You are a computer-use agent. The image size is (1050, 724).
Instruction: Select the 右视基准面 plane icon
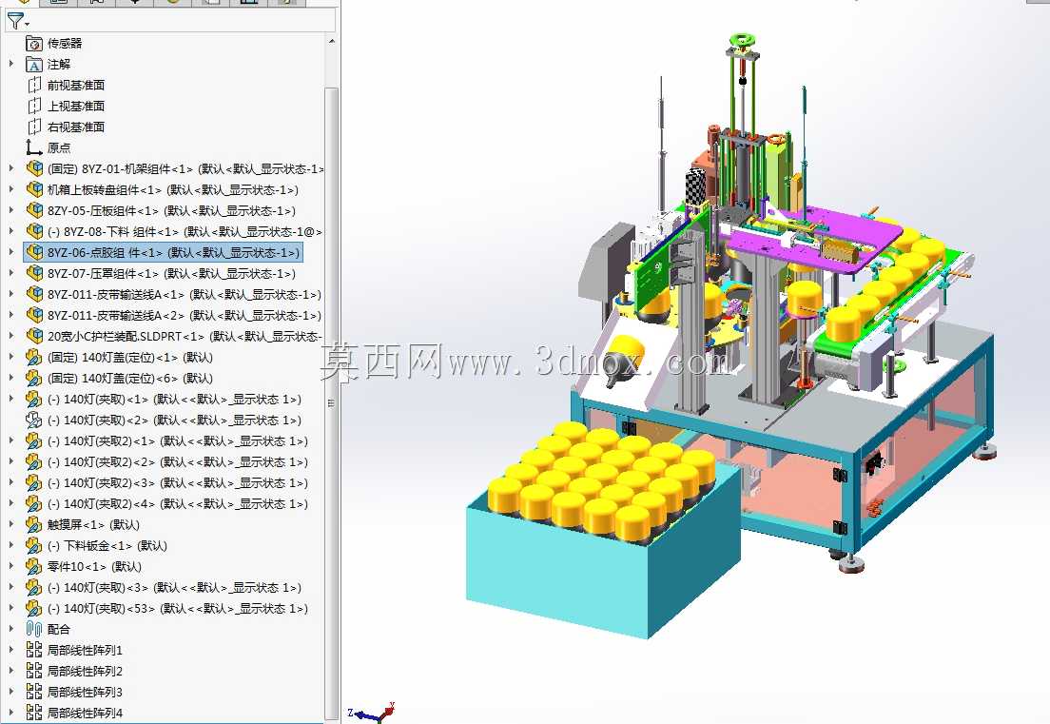click(34, 127)
